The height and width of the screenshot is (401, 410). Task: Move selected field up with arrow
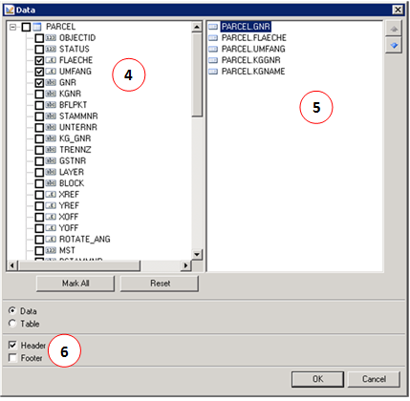pos(394,30)
